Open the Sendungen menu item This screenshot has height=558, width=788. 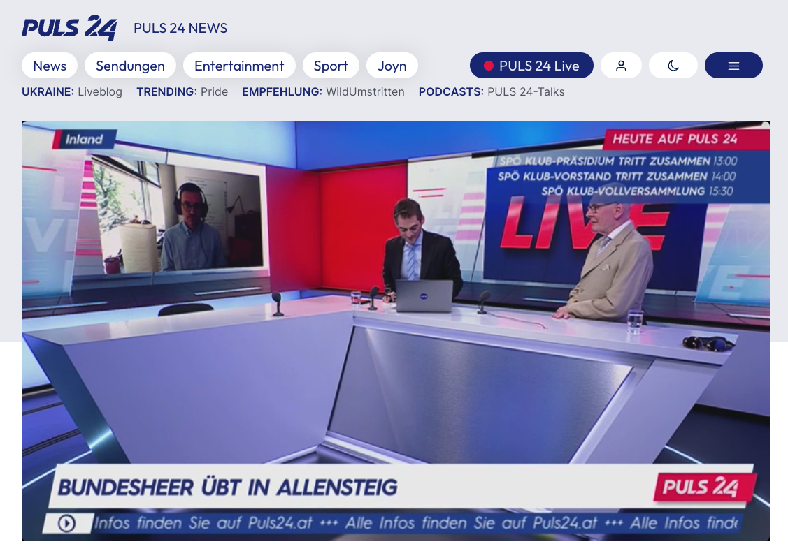click(130, 65)
